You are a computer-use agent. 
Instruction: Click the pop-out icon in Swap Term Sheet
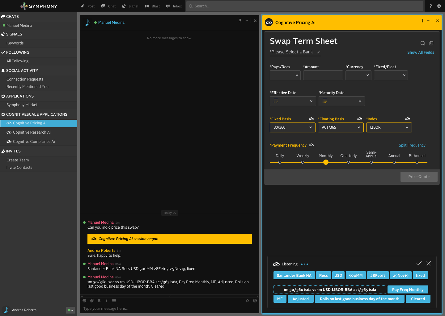431,43
